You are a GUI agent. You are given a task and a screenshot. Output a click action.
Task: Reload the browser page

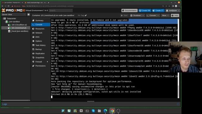9,6
